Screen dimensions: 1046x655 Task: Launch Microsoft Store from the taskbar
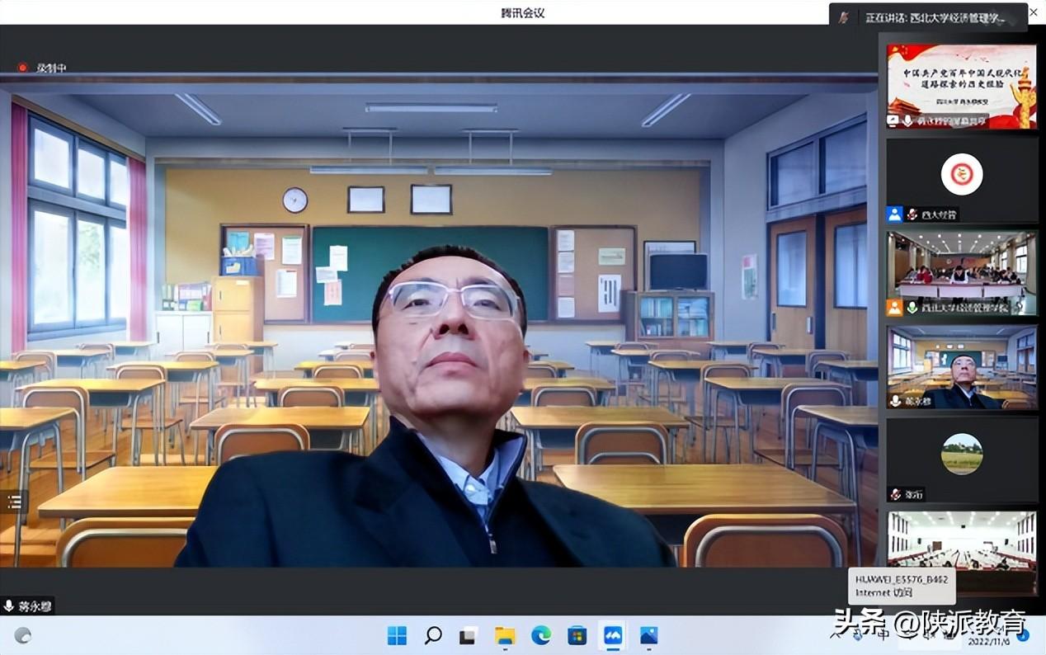(577, 635)
